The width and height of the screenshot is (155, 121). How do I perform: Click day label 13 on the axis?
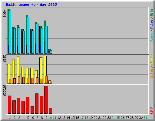(x=64, y=118)
